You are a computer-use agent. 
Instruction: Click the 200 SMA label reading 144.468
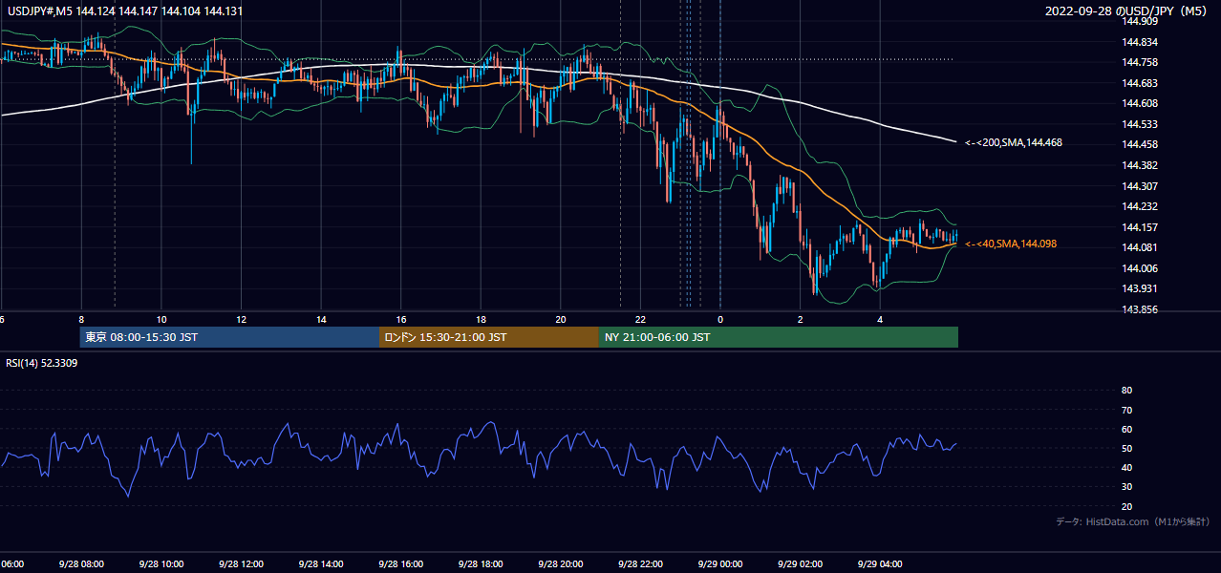1013,142
